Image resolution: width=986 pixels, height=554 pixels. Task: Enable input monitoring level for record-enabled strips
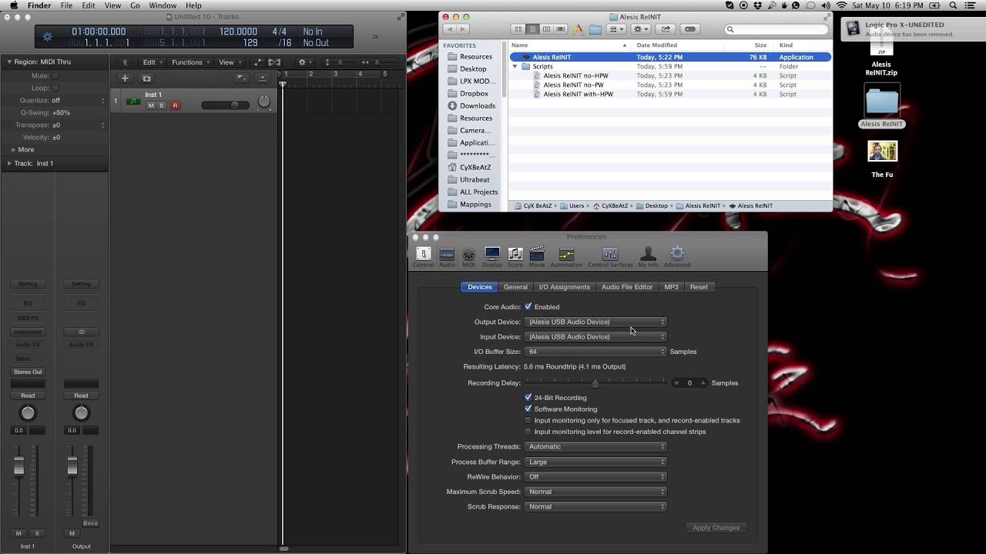click(528, 432)
